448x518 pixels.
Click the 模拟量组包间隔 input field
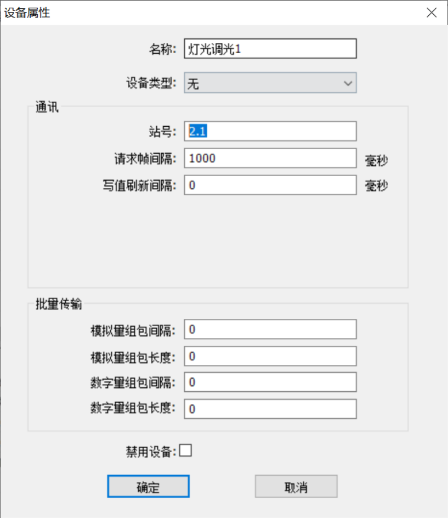click(270, 329)
